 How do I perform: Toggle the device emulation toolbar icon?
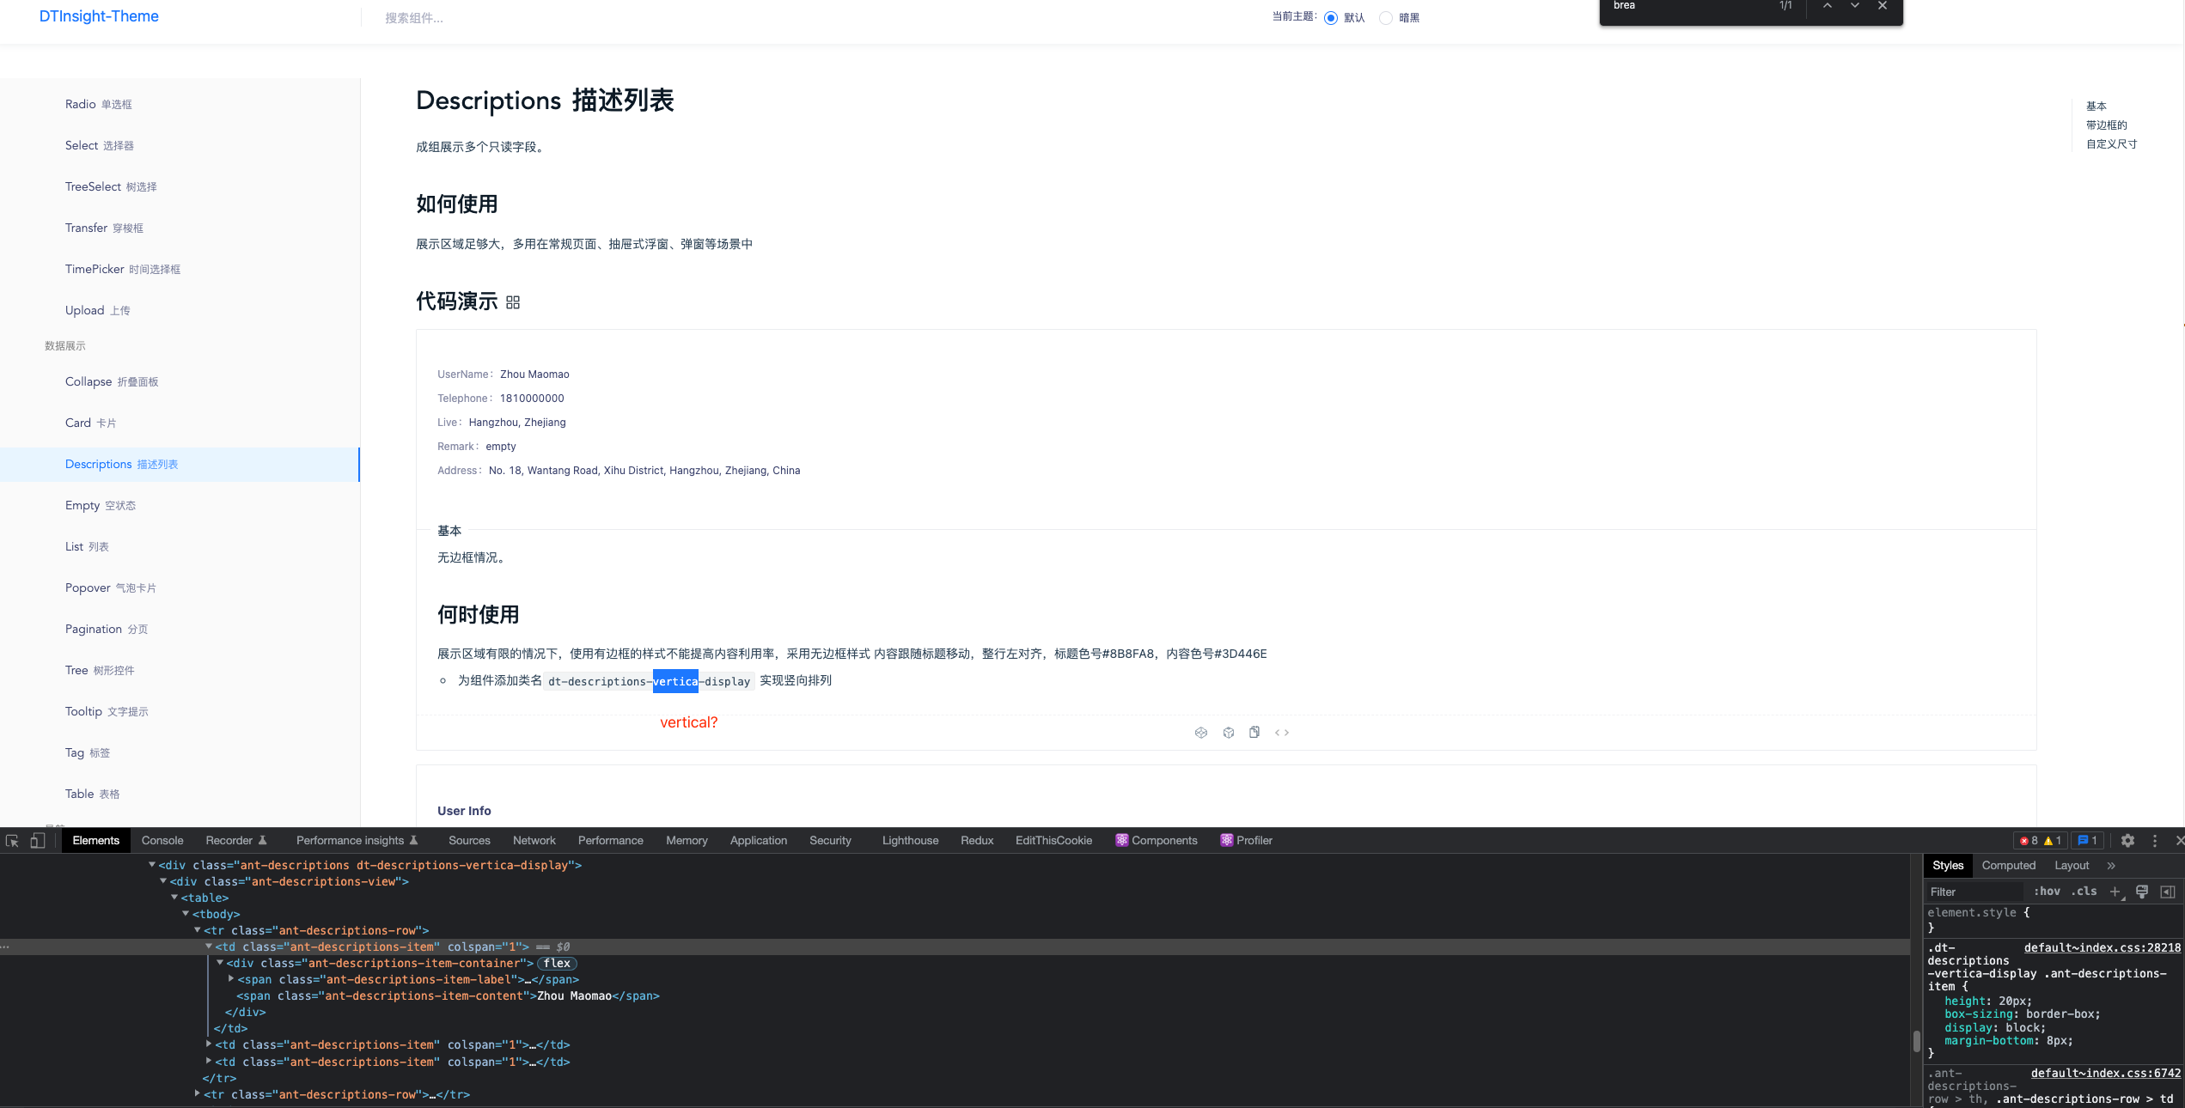click(x=37, y=842)
